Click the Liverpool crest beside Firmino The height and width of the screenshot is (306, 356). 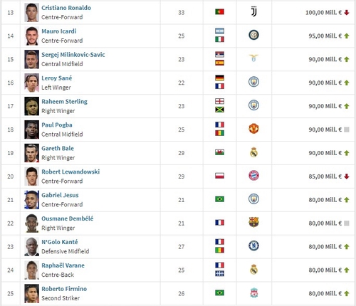[254, 293]
